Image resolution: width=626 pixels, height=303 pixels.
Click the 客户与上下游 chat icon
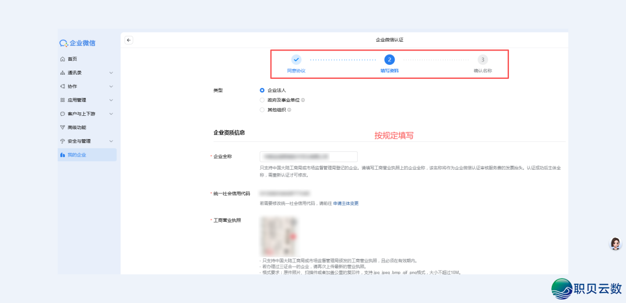point(62,114)
